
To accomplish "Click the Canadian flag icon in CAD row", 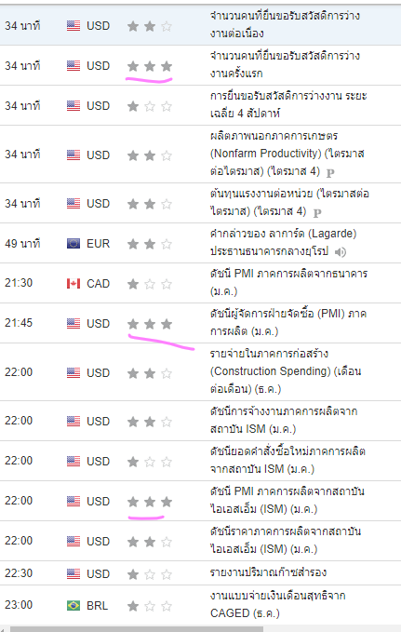I will coord(74,284).
